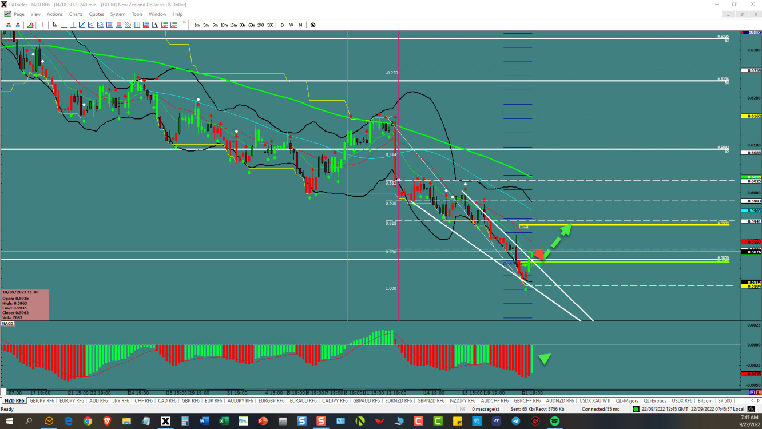The image size is (762, 429).
Task: Switch to Monthly (M) timeframe
Action: point(300,25)
